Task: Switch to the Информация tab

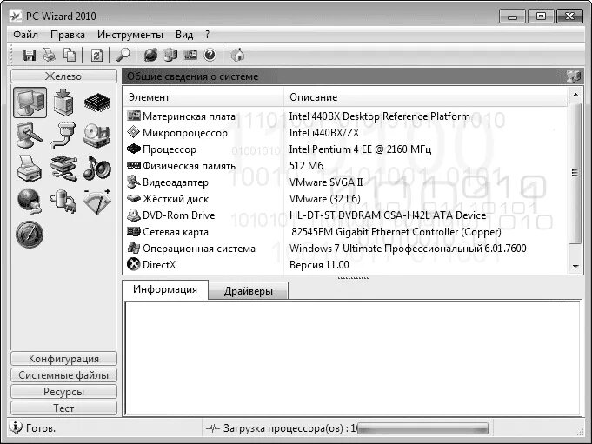Action: (x=165, y=289)
